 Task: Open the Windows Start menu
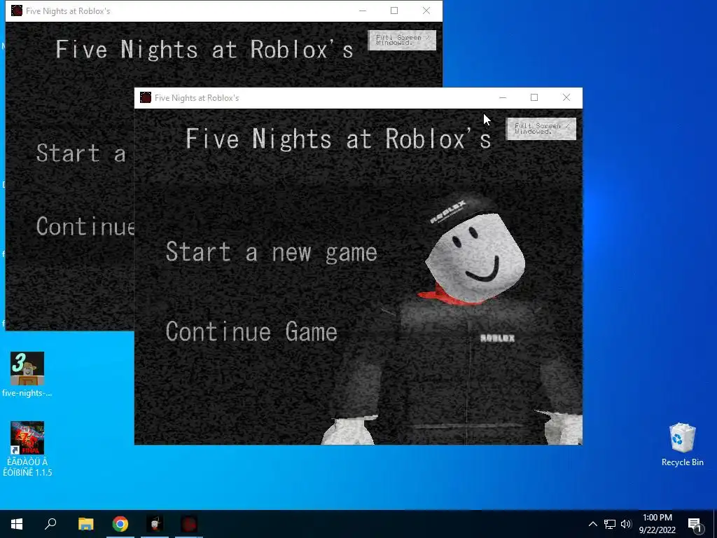(x=17, y=524)
